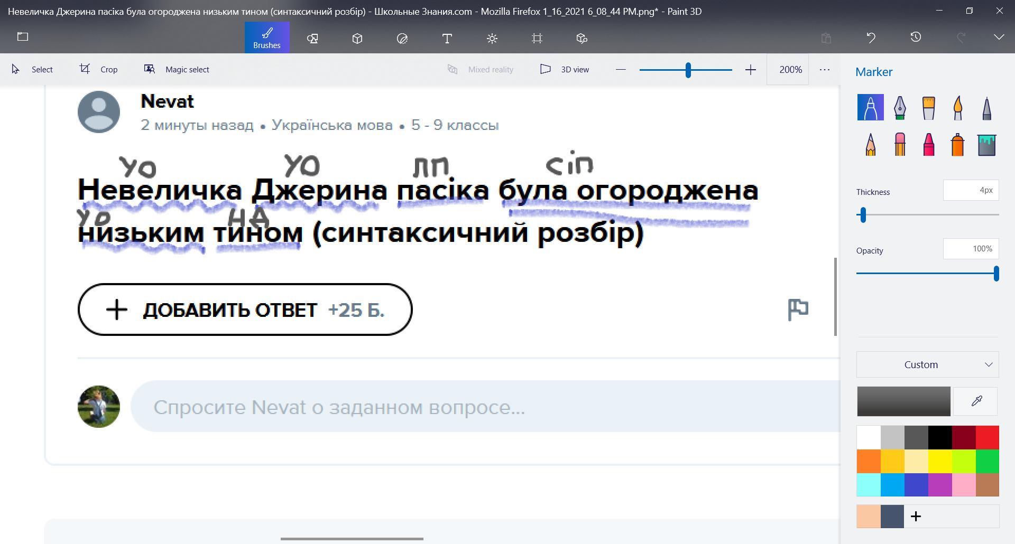
Task: Click the Magic select button
Action: point(177,69)
